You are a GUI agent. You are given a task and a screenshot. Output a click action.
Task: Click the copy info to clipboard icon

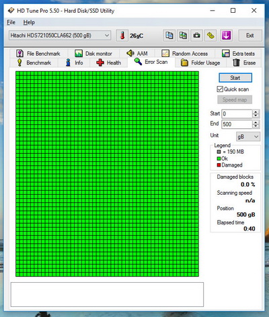pos(169,36)
